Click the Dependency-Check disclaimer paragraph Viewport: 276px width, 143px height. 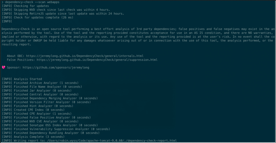click(x=138, y=37)
